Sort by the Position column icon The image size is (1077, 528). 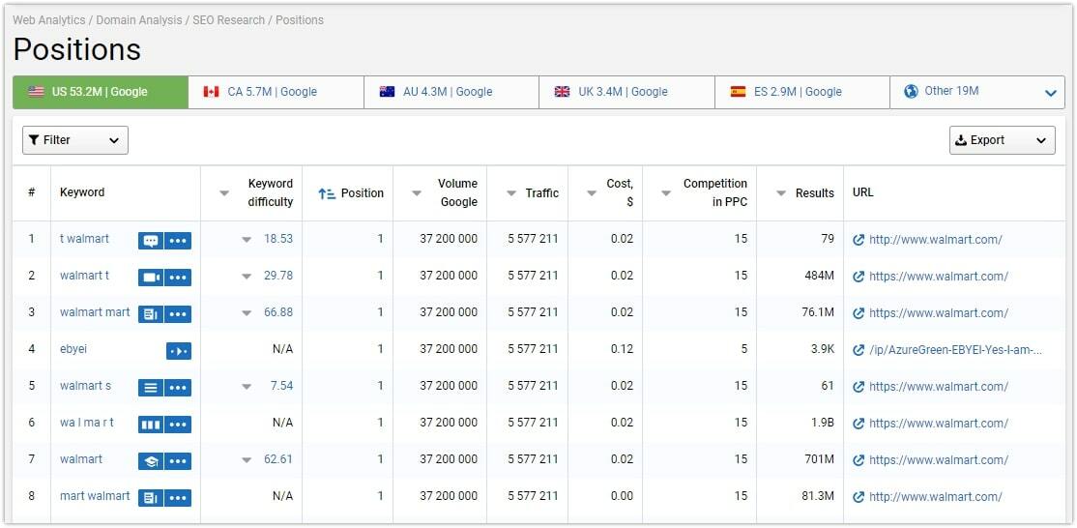tap(327, 193)
